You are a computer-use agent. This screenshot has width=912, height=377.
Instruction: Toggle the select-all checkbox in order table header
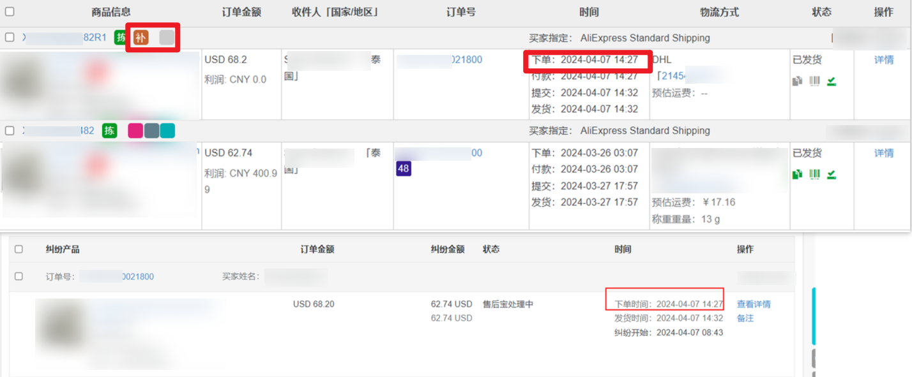10,11
